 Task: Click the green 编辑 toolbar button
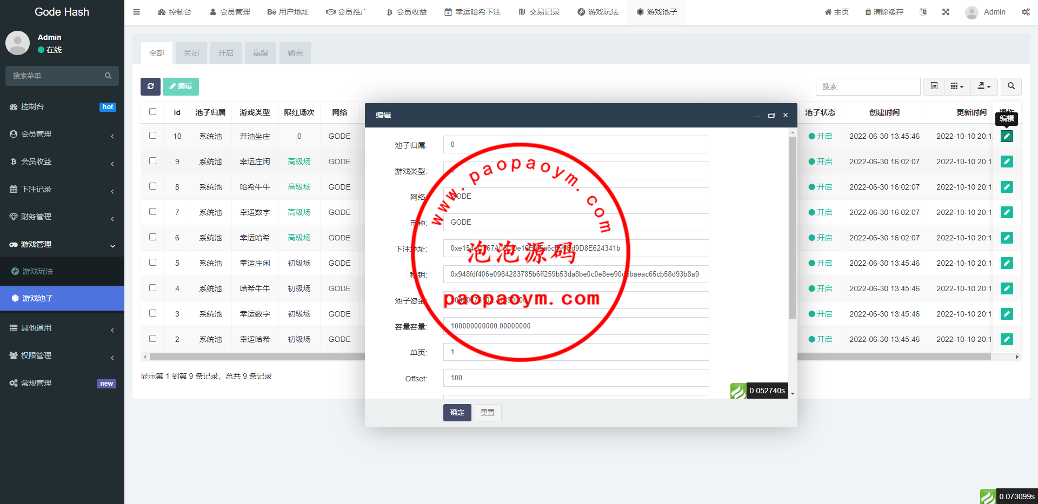[181, 86]
